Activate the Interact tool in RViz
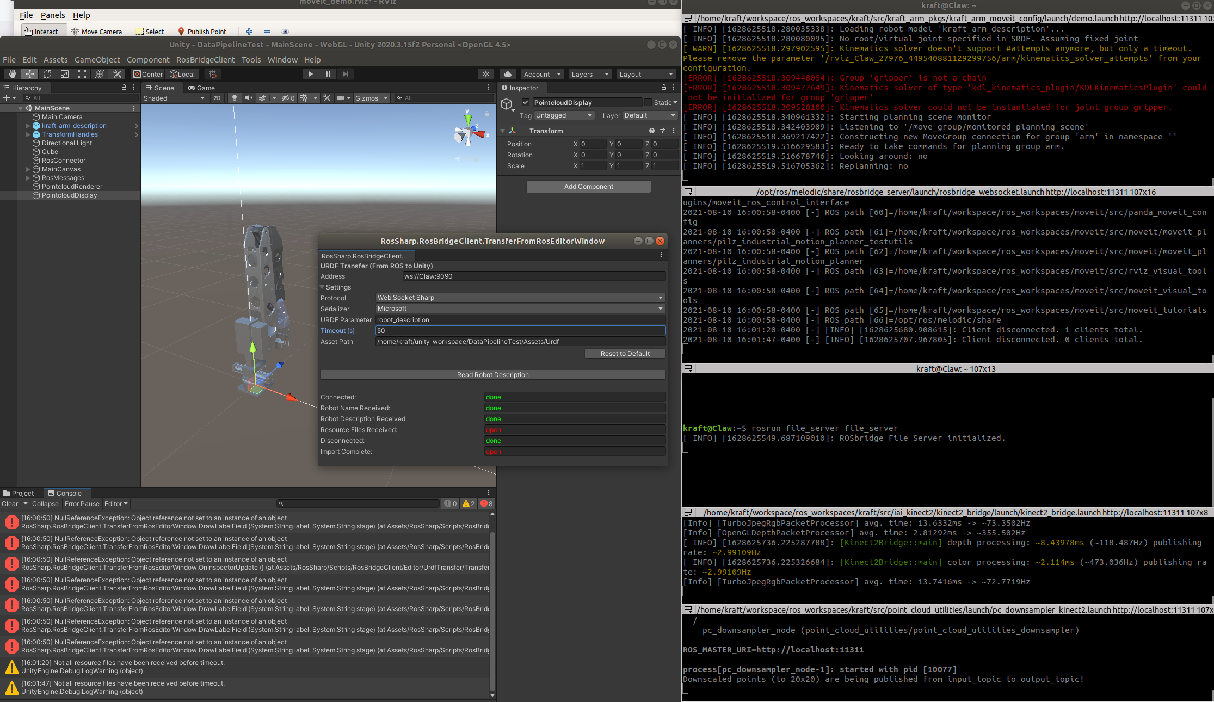 (x=43, y=31)
